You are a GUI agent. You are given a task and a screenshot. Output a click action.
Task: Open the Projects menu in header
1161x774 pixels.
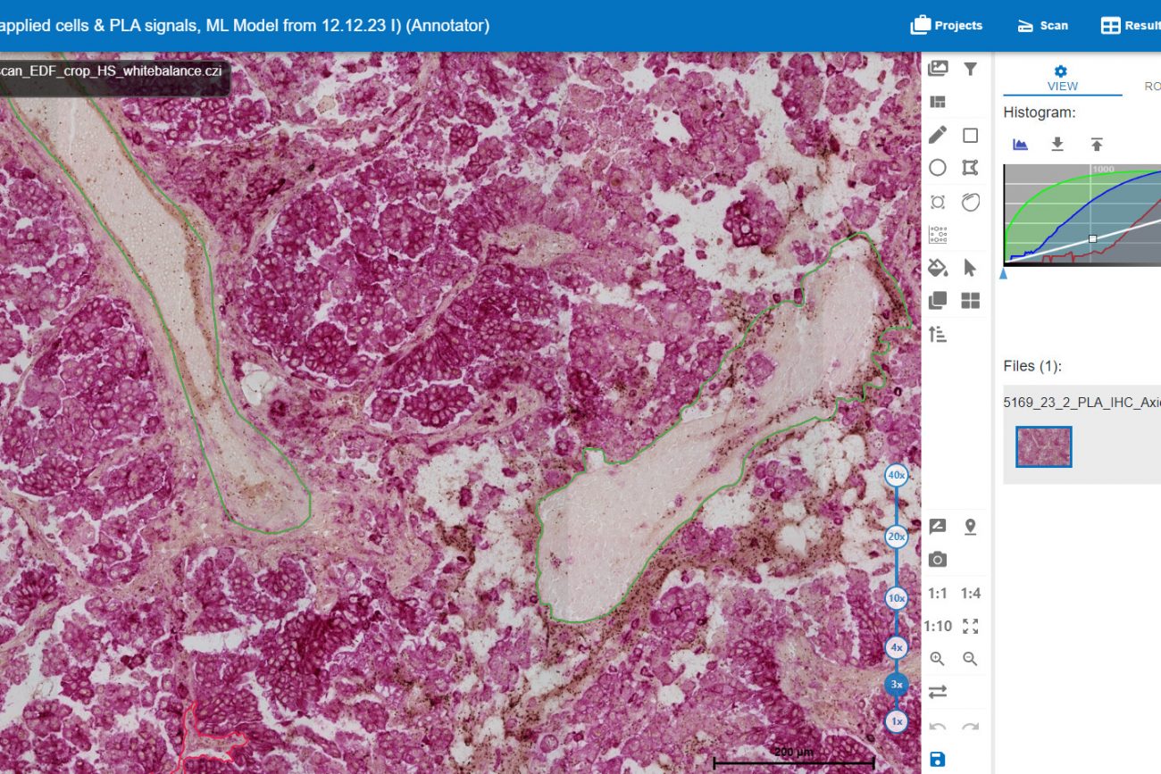947,26
